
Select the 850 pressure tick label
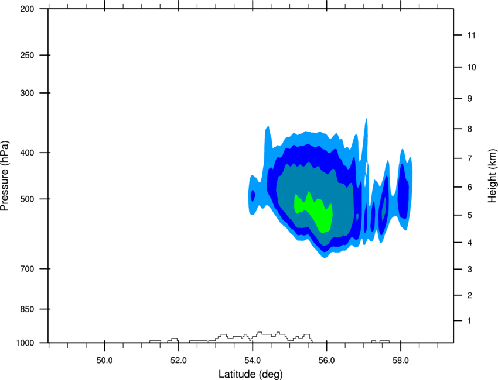point(27,309)
